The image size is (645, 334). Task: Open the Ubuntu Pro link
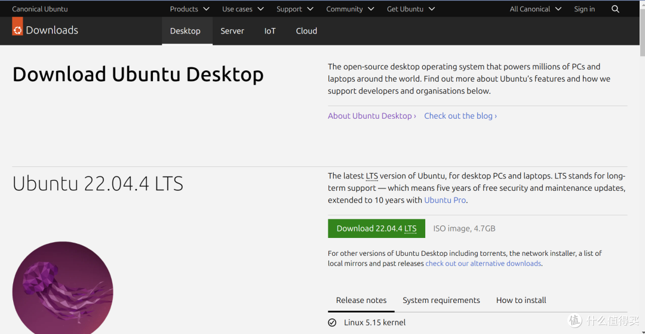(445, 200)
